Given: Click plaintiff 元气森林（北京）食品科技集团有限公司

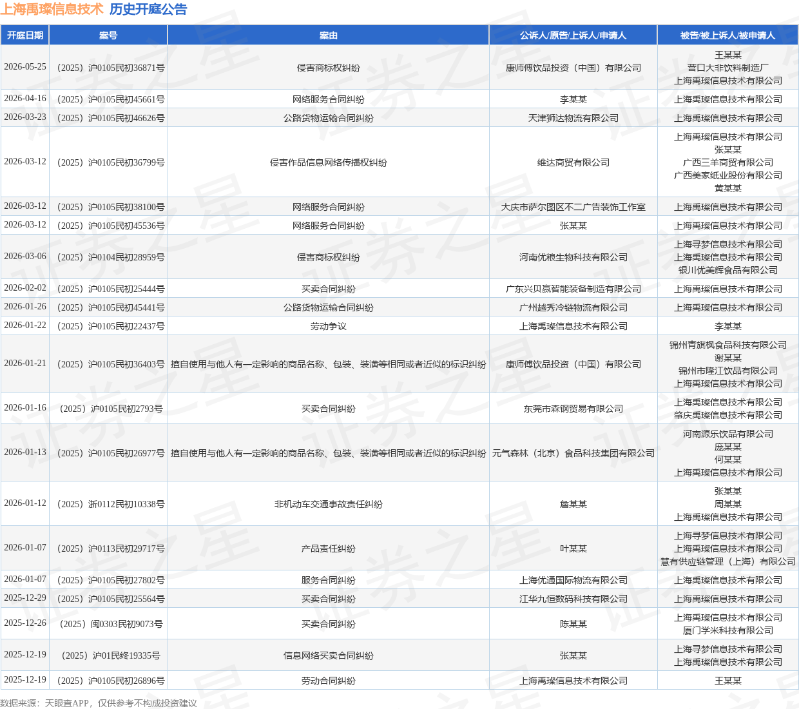Looking at the screenshot, I should [x=573, y=453].
